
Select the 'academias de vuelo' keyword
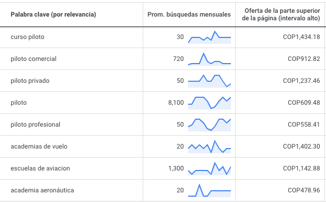coord(39,146)
